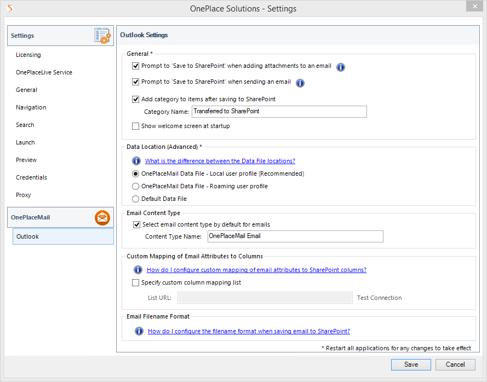Click the OnePlace Solutions logo in title bar
Viewport: 487px width, 382px height.
click(10, 8)
